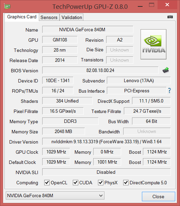Click the Transistors field Unknown
Image resolution: width=180 pixels, height=206 pixels.
coord(120,60)
